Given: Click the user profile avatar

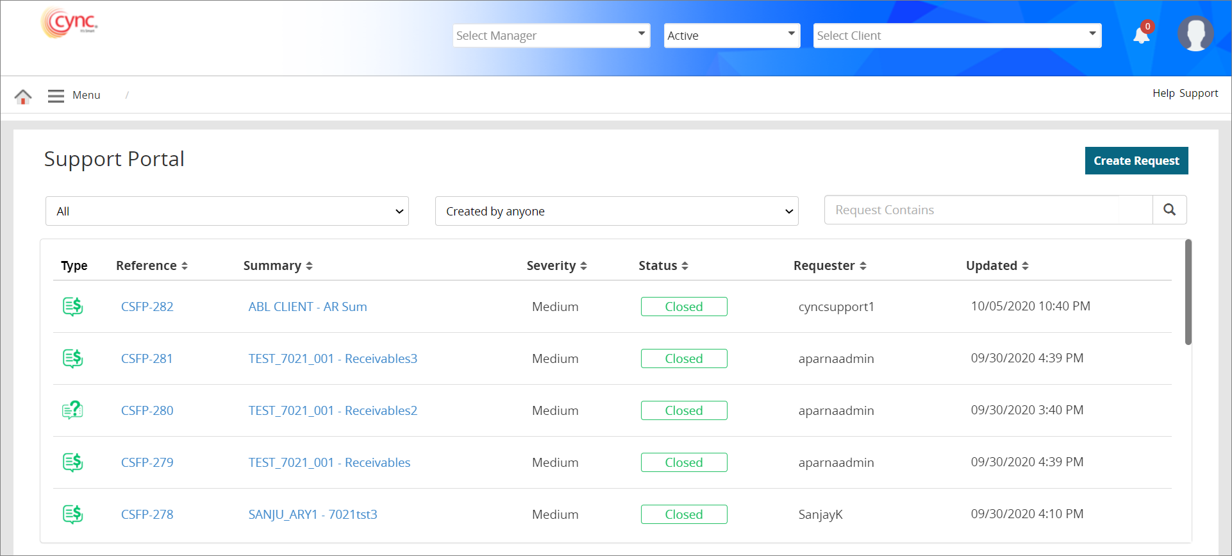Looking at the screenshot, I should point(1195,34).
